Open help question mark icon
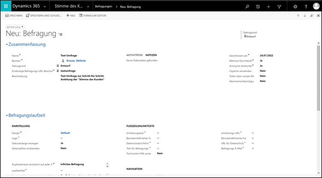The height and width of the screenshot is (178, 322). coord(306,6)
